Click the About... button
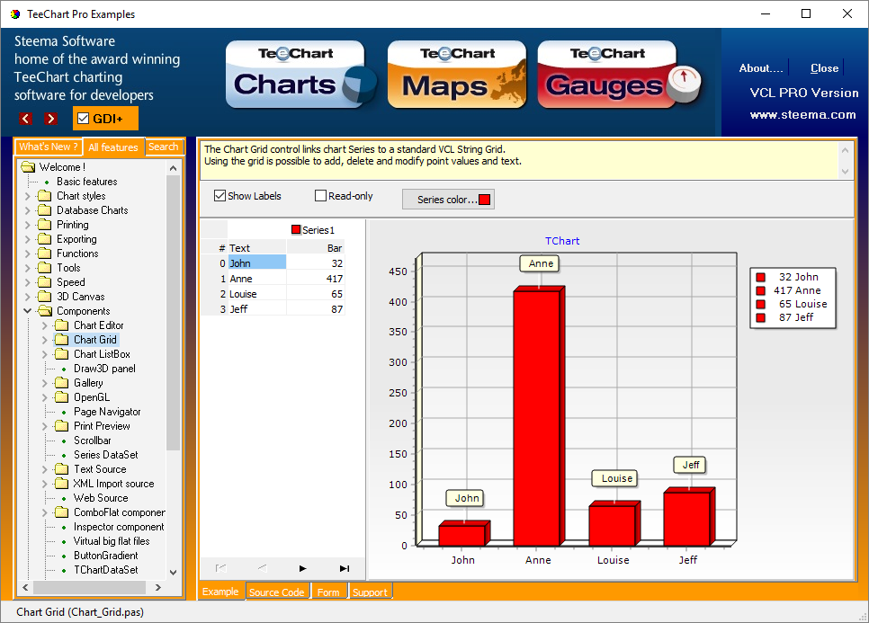869x623 pixels. point(761,68)
